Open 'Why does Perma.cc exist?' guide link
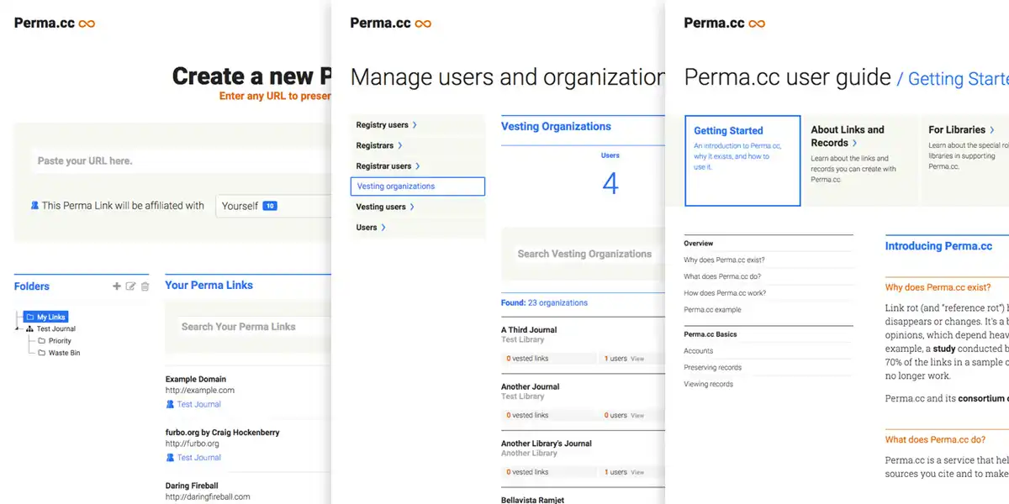The width and height of the screenshot is (1009, 504). tap(725, 260)
